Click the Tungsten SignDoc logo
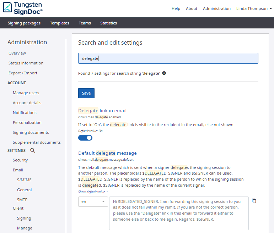The width and height of the screenshot is (274, 233). click(23, 8)
